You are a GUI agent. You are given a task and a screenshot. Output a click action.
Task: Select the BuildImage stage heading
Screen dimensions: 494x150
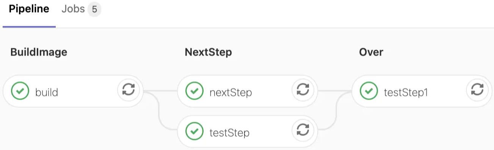click(39, 52)
